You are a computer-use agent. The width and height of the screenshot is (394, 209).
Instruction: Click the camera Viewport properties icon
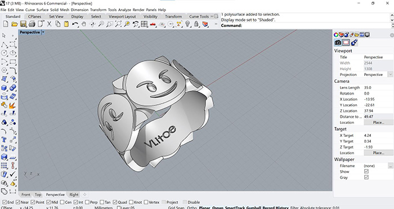[338, 42]
